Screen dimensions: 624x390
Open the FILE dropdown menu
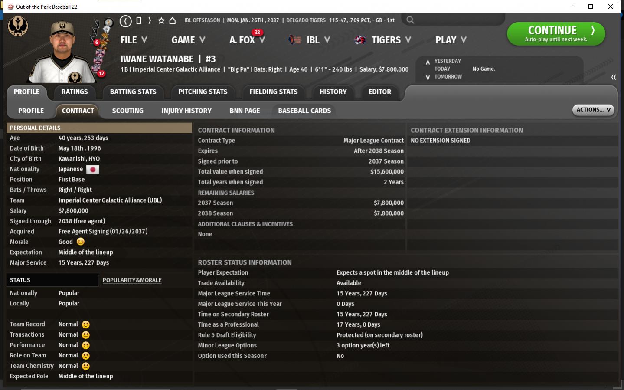pos(134,40)
